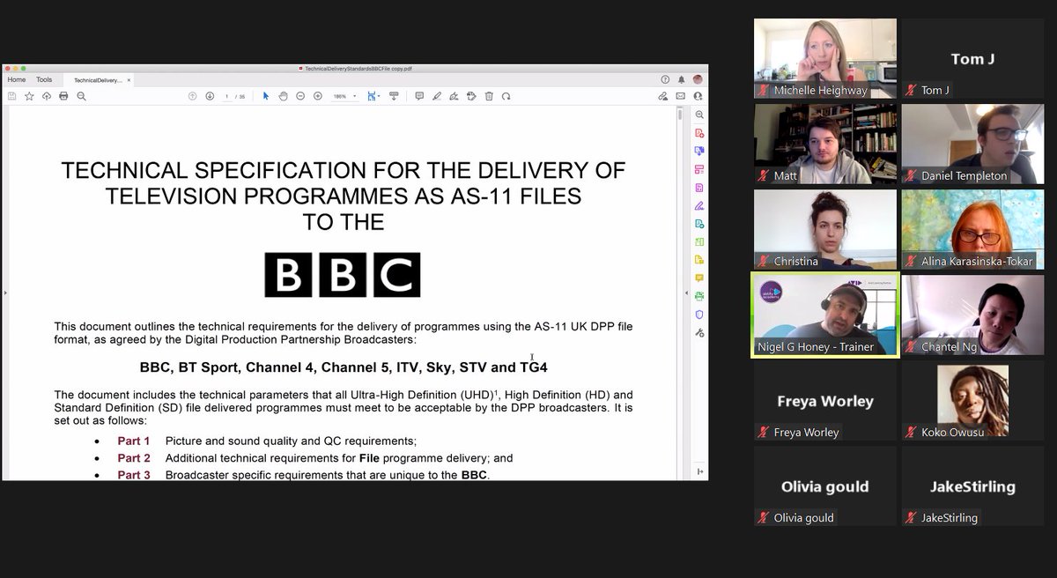Open the red Create PDF side tool
The width and height of the screenshot is (1057, 578).
pyautogui.click(x=699, y=133)
